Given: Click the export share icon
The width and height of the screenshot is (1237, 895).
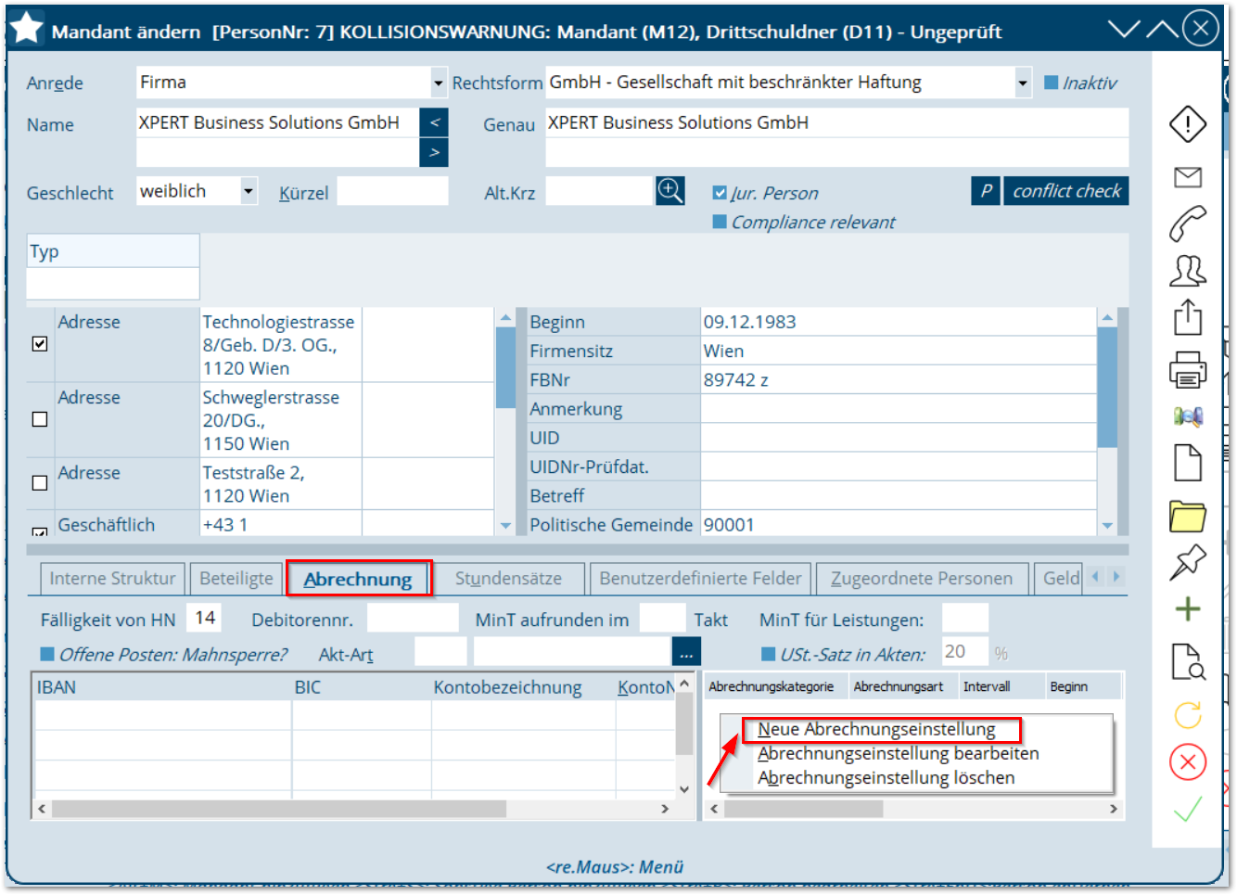Looking at the screenshot, I should [1188, 318].
